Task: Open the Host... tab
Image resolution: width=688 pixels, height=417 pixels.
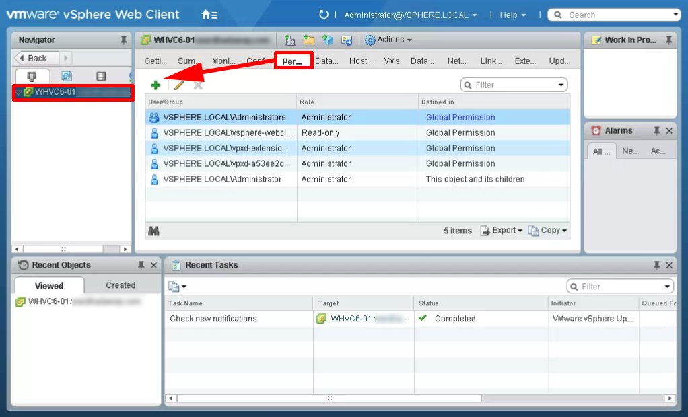Action: [361, 61]
